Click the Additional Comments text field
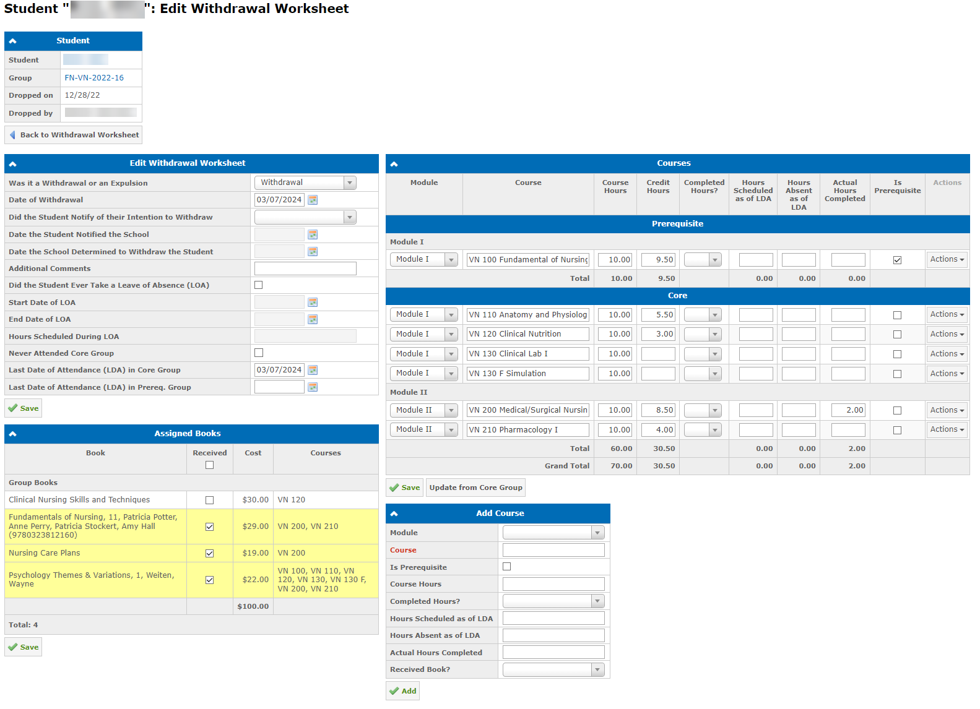Image resolution: width=980 pixels, height=709 pixels. (x=305, y=269)
